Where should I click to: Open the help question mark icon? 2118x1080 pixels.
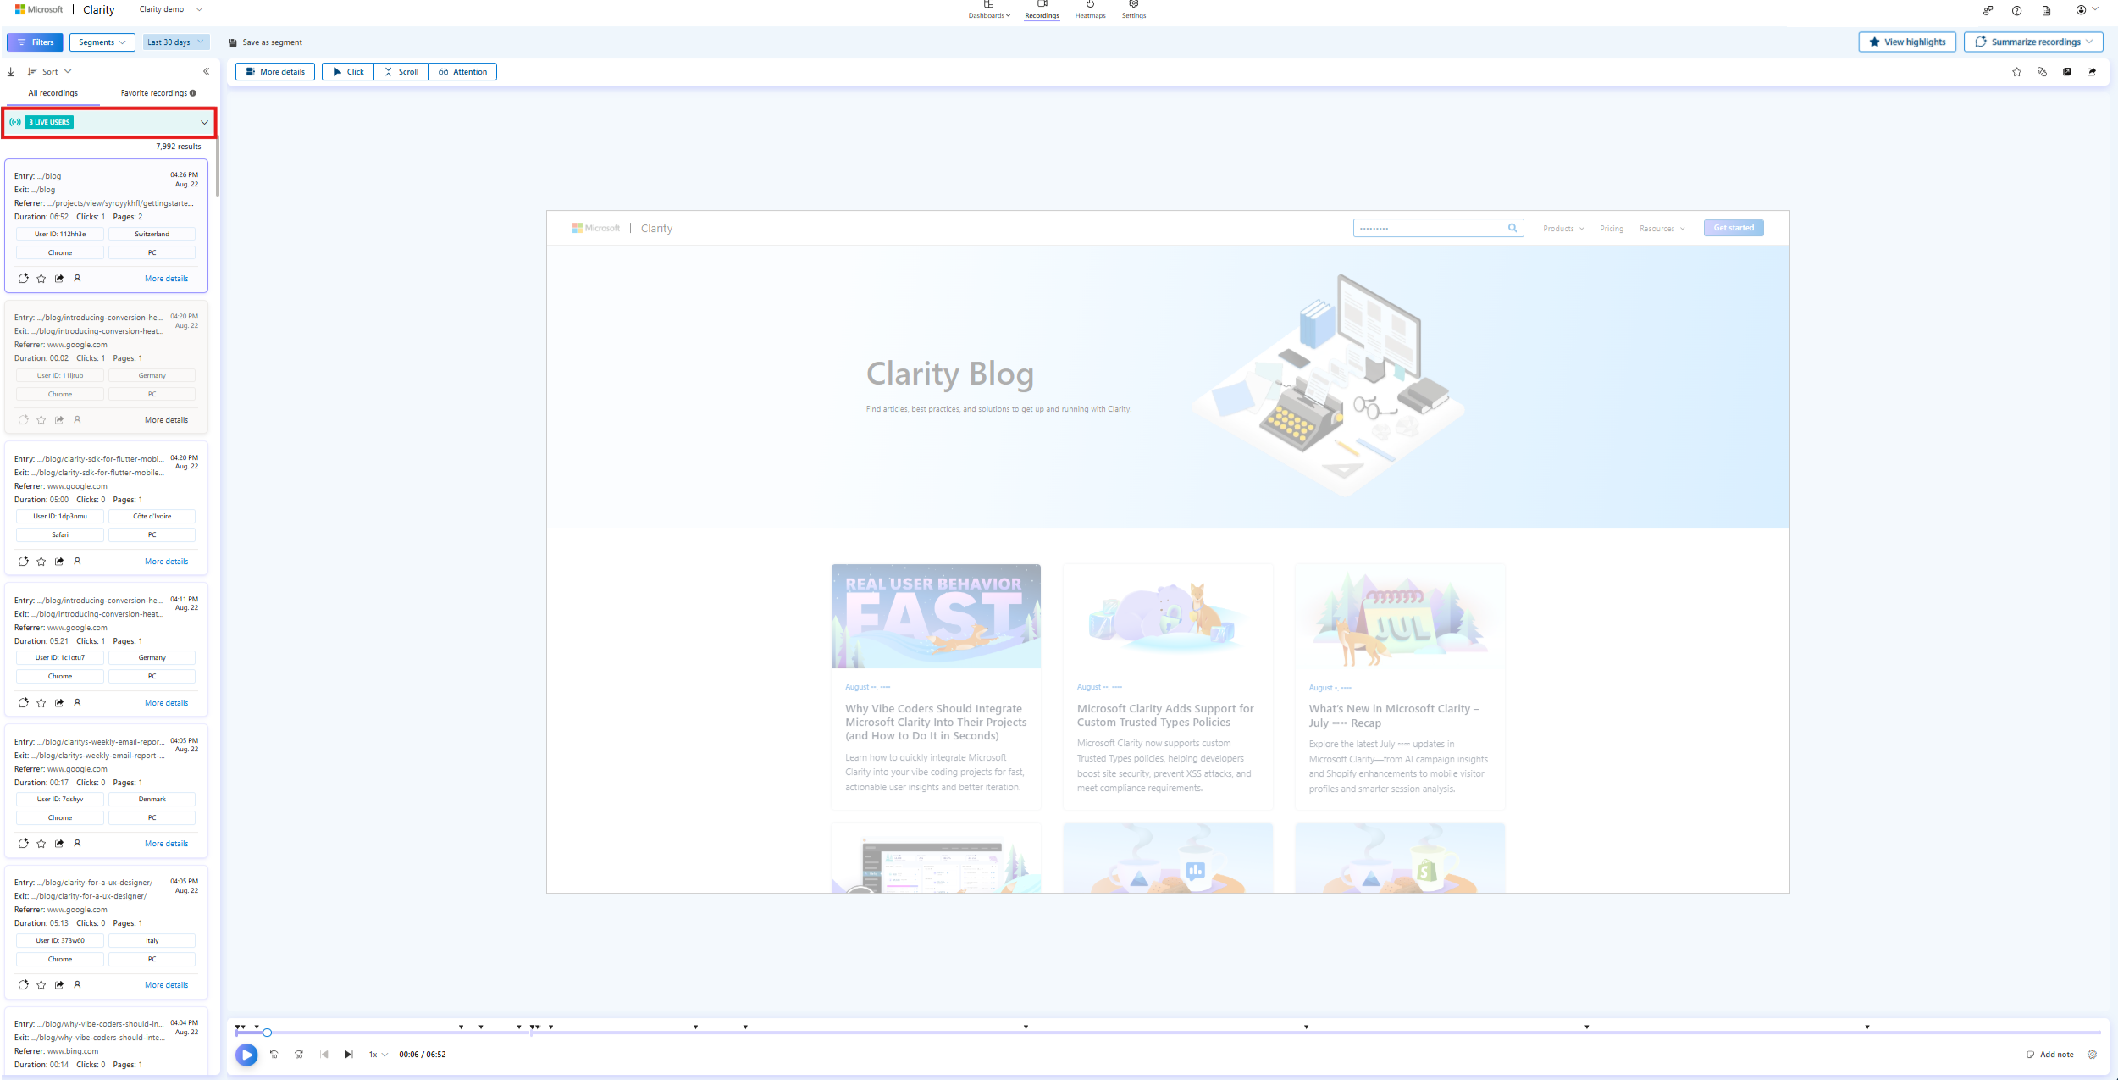2017,10
